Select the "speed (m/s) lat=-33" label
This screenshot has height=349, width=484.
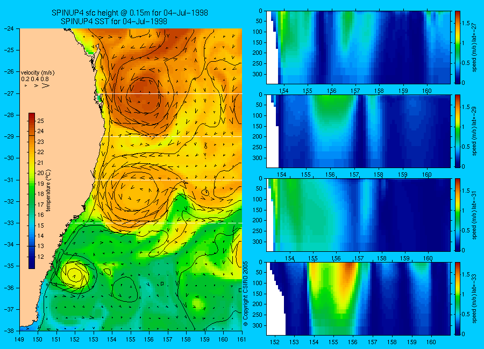(x=474, y=299)
